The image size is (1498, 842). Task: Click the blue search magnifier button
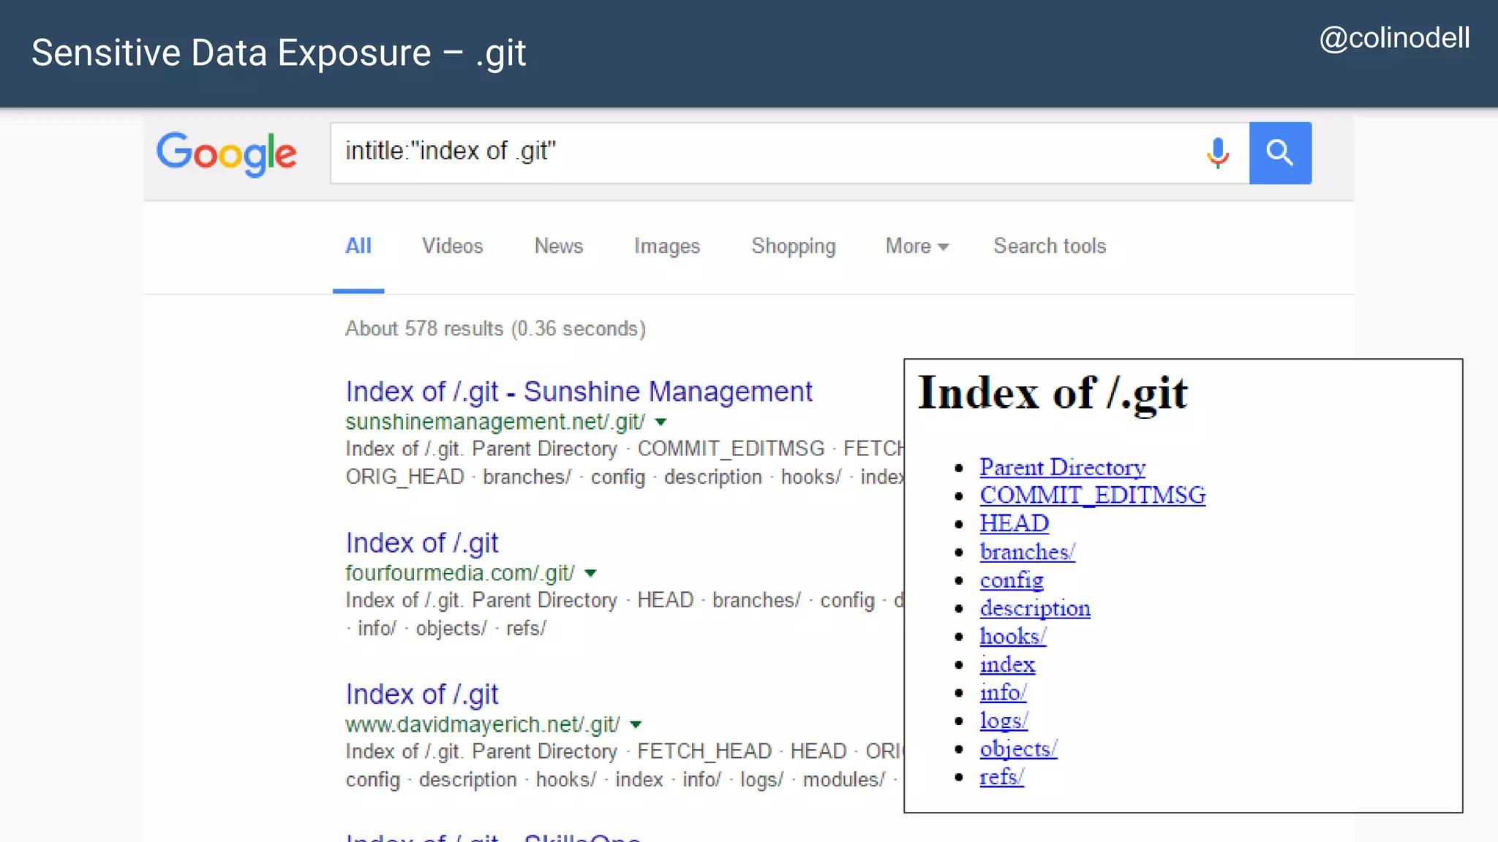point(1280,153)
